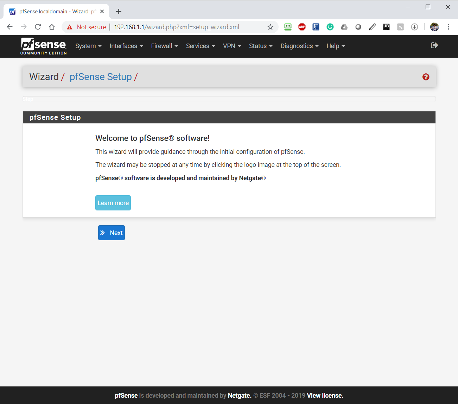Expand the System dropdown menu

88,46
